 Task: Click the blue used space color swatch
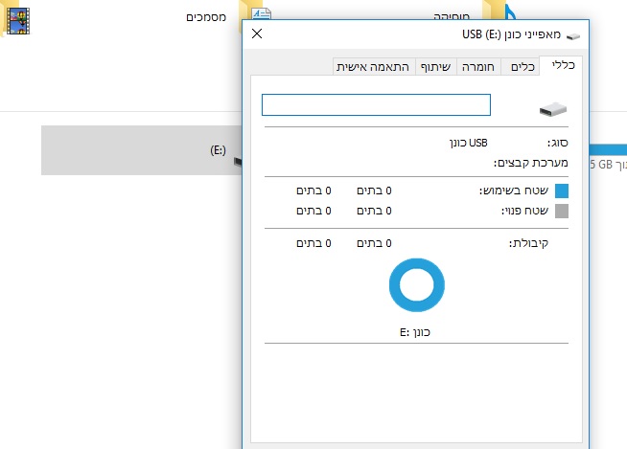pyautogui.click(x=562, y=191)
